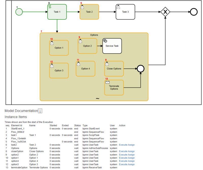Screen dimensions: 203x170
Task: Click the tilde ad-hoc marker on Options subprocess
Action: [x=98, y=98]
